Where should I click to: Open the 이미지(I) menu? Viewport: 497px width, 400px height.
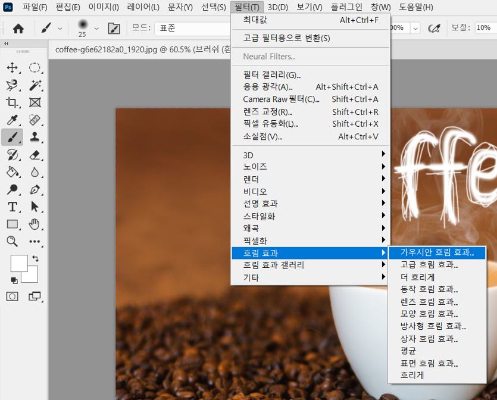coord(104,7)
